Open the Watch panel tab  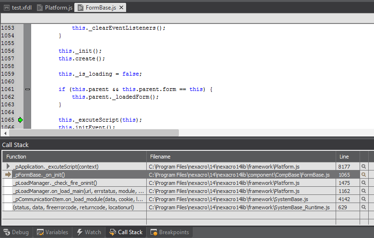(89, 232)
